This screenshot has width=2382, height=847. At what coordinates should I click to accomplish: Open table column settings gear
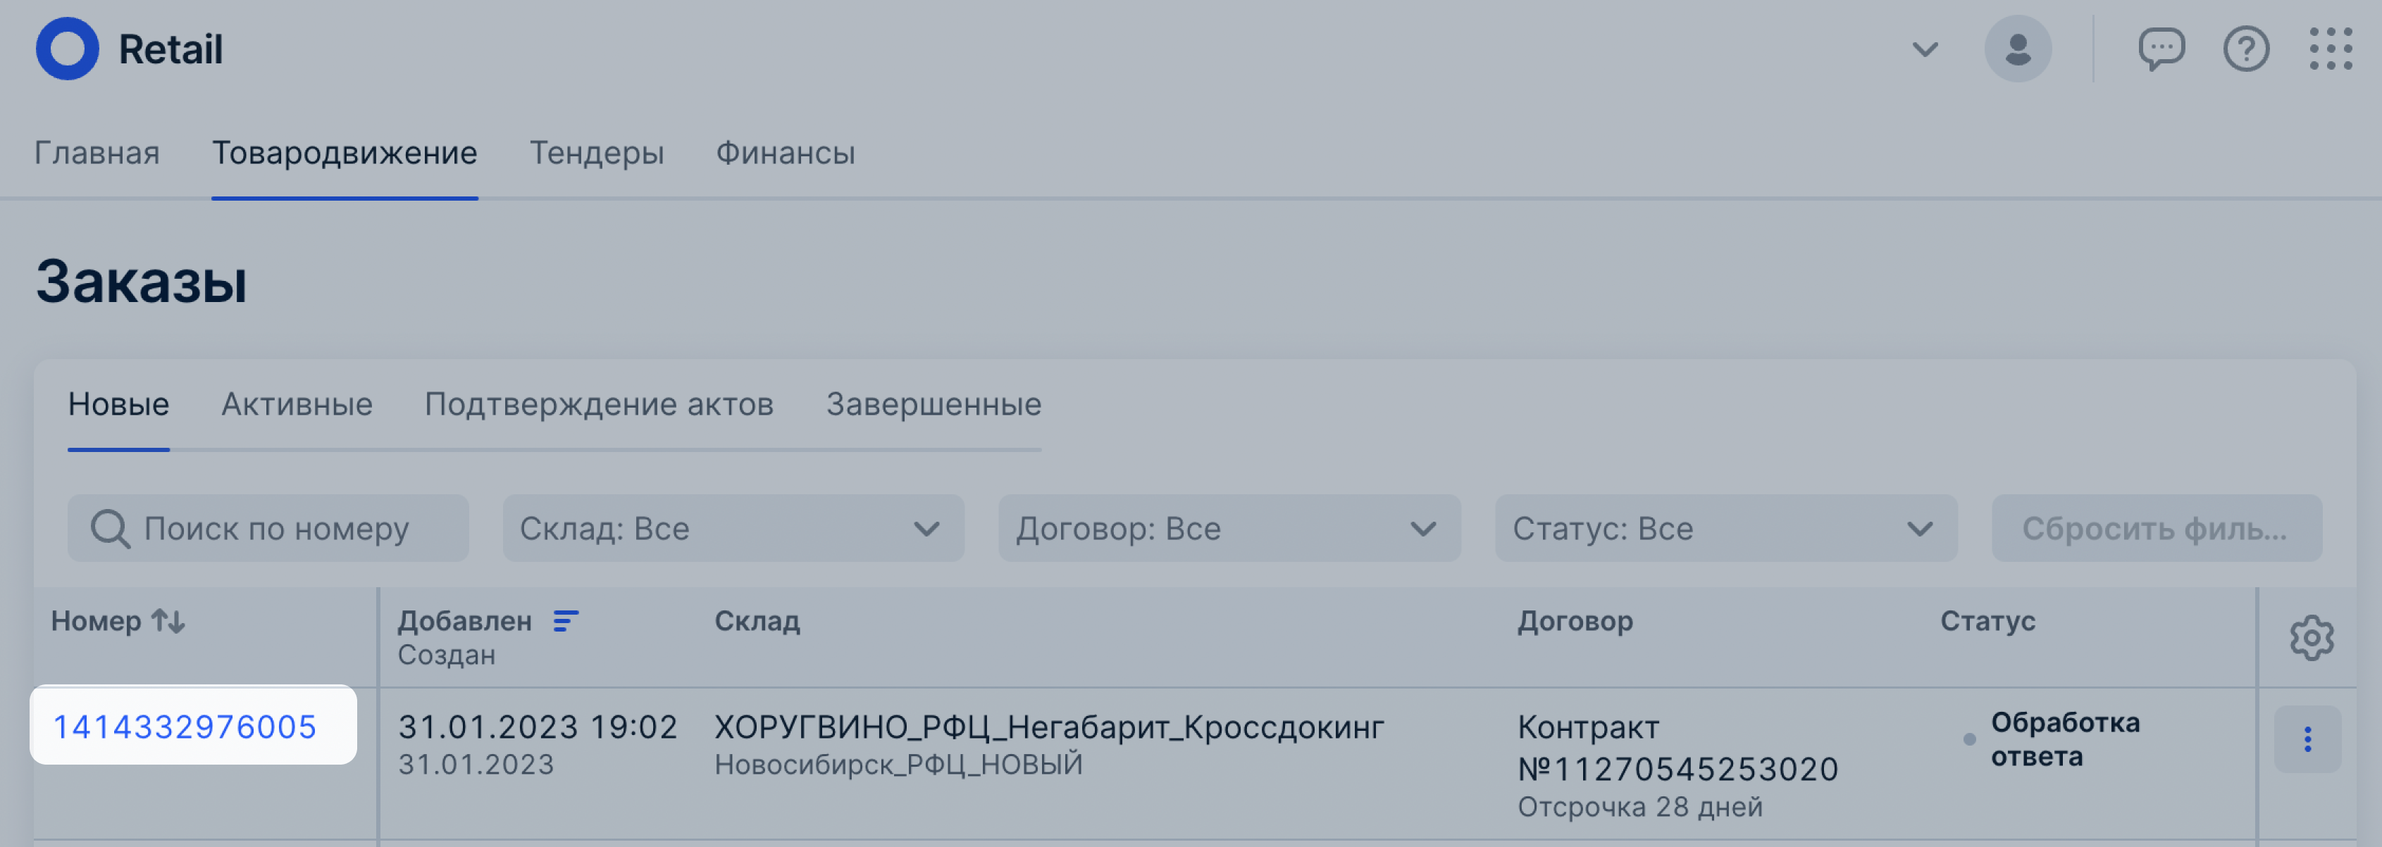coord(2311,637)
